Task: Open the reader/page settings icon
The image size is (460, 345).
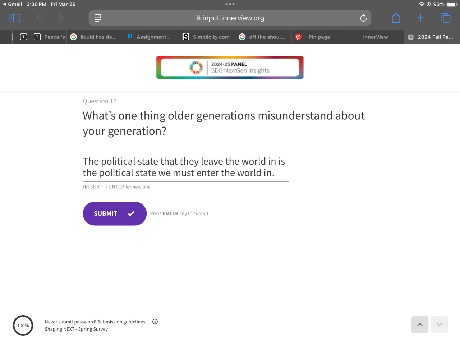Action: click(x=98, y=18)
